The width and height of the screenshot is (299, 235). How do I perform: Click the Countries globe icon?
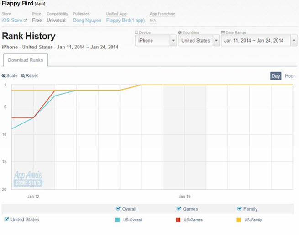pyautogui.click(x=180, y=32)
